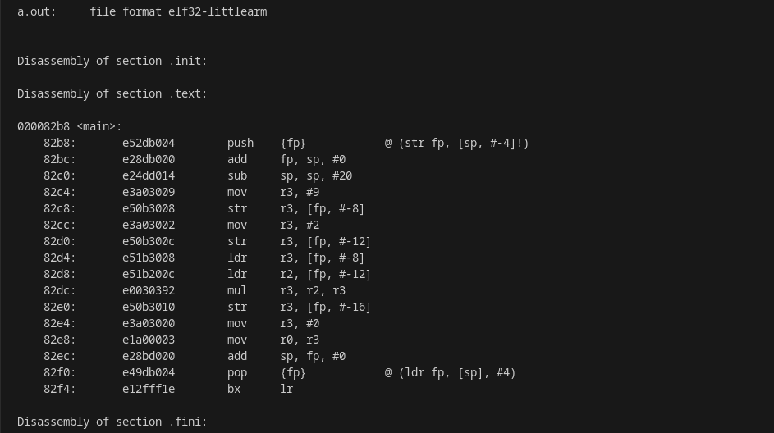Click the "Disassembly of section .text:" line
This screenshot has height=433, width=774.
112,93
